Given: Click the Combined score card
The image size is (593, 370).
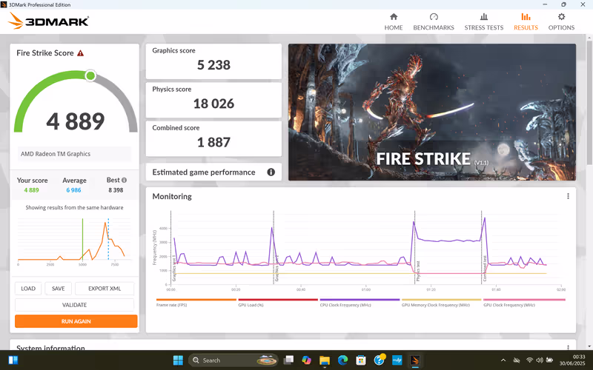Looking at the screenshot, I should coord(213,138).
